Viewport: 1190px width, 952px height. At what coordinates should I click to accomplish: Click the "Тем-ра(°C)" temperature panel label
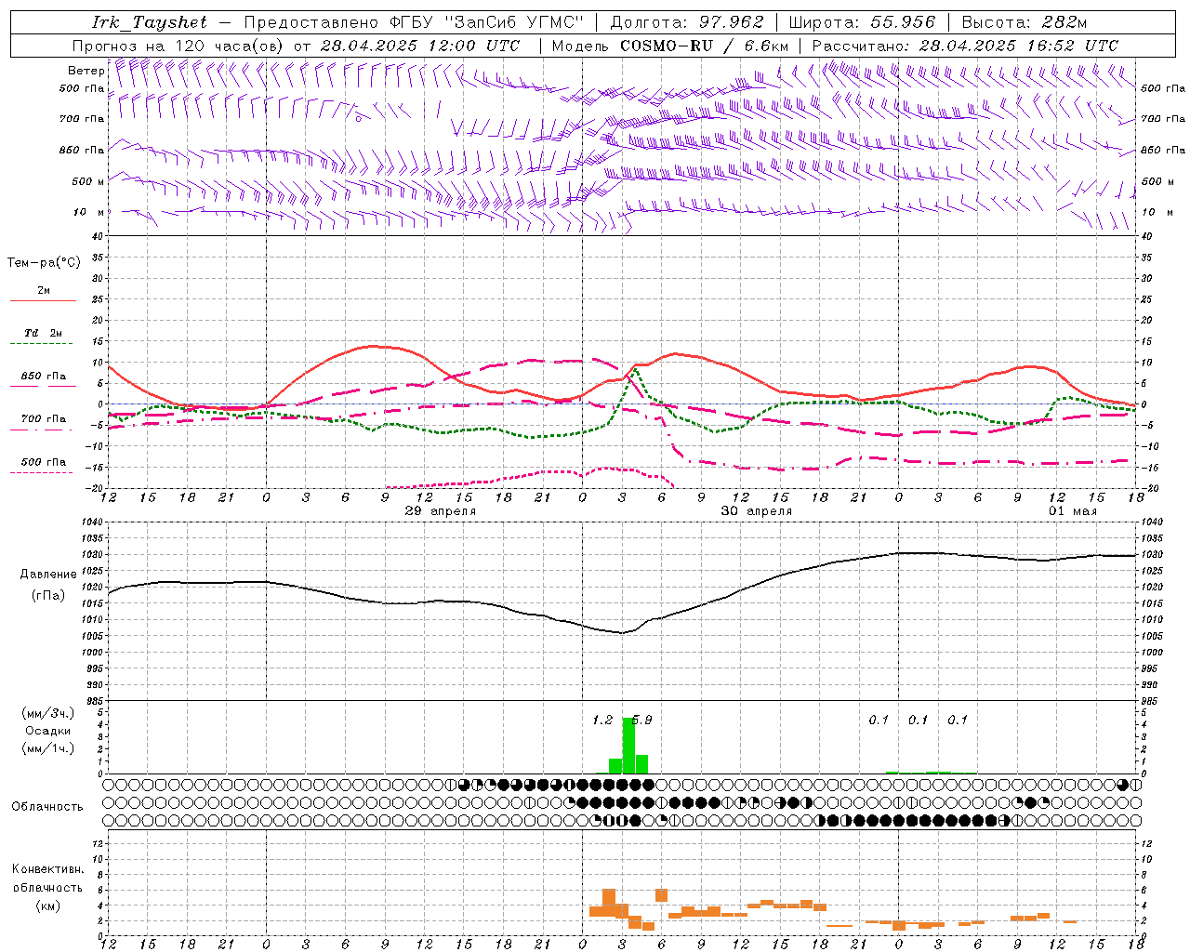pyautogui.click(x=44, y=263)
